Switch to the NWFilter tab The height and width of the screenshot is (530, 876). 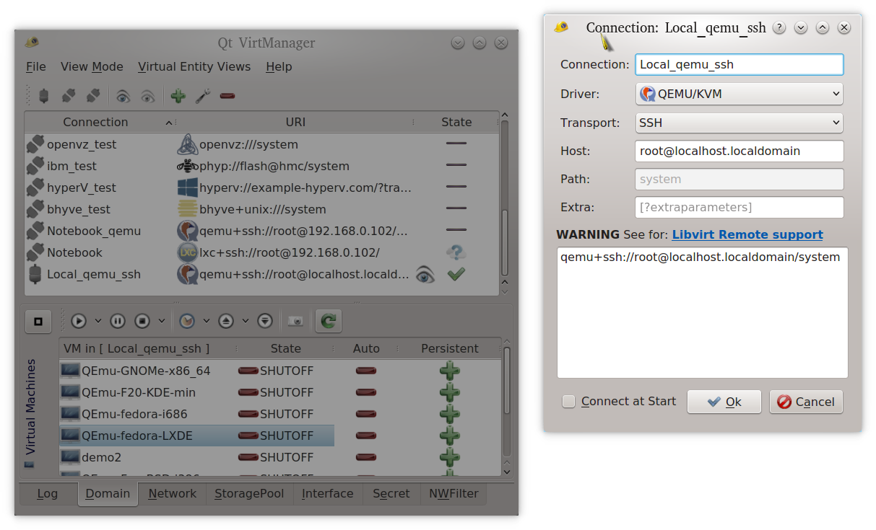(454, 494)
